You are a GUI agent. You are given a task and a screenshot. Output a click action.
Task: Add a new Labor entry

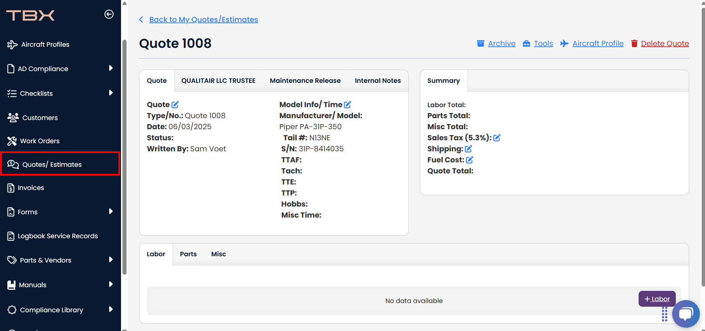657,299
